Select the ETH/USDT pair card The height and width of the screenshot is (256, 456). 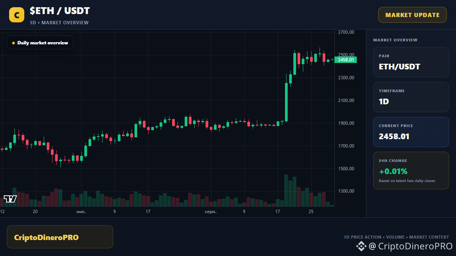tap(411, 62)
